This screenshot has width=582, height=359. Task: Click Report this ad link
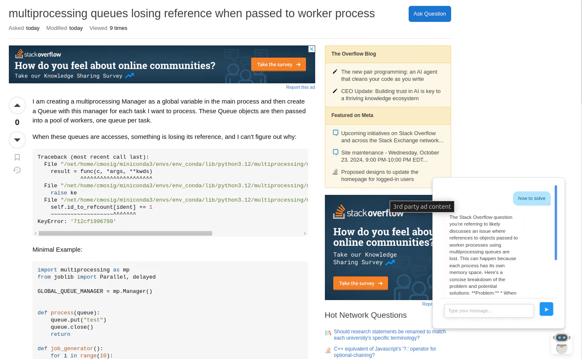point(300,87)
